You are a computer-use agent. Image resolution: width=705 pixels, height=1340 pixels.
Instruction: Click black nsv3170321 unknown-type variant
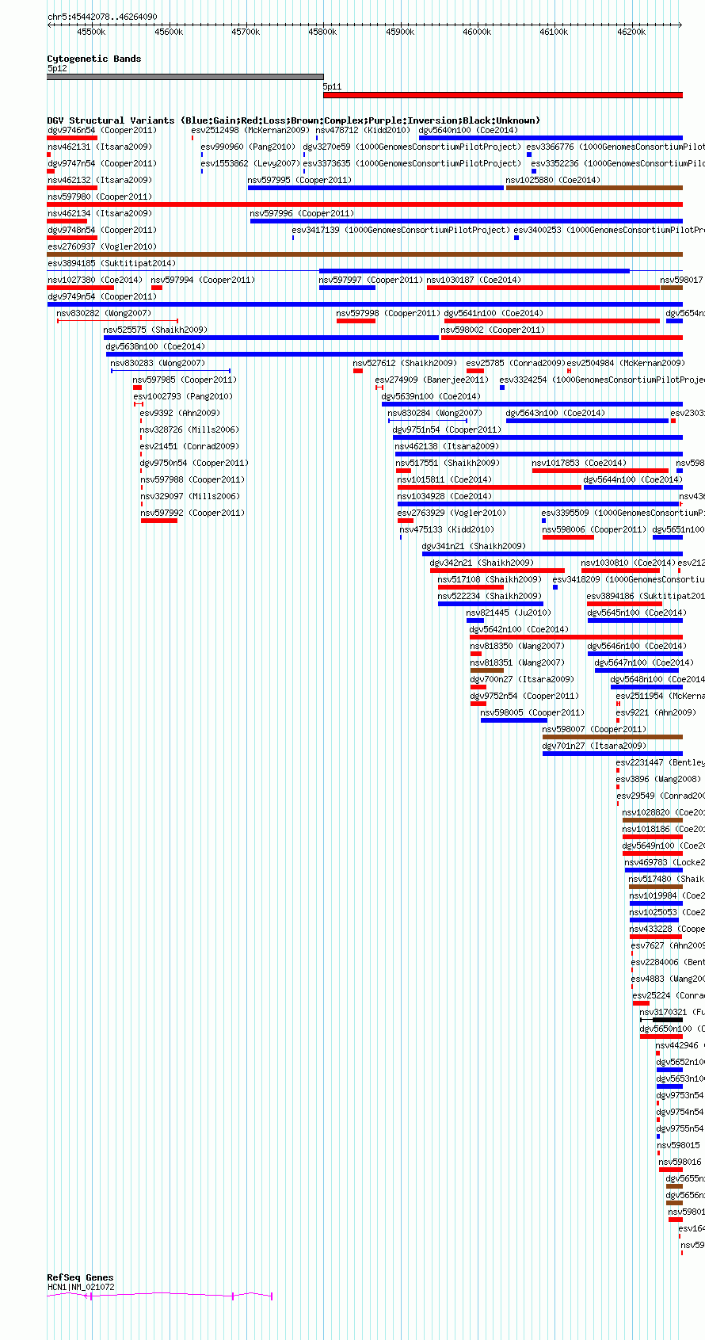[x=661, y=1020]
